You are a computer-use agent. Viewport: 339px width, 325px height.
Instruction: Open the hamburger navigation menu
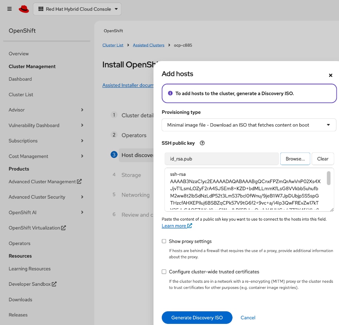(x=9, y=9)
